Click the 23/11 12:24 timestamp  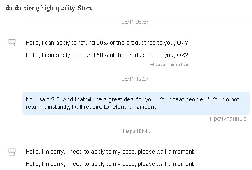[x=135, y=78]
